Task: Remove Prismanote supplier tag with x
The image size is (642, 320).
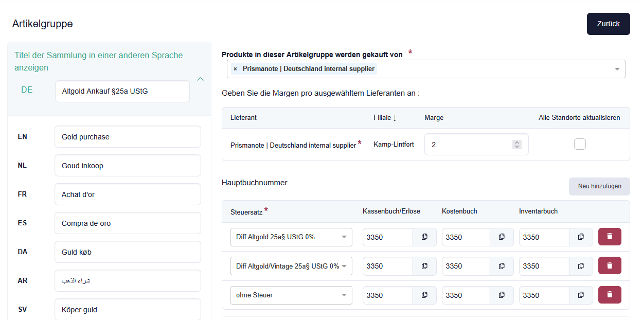Action: click(x=235, y=69)
